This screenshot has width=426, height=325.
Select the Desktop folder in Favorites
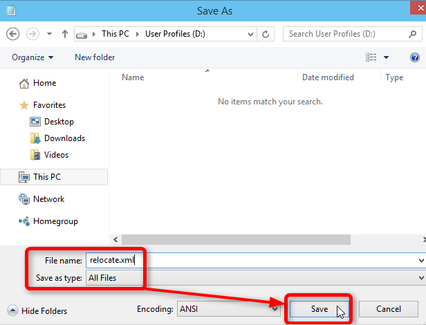[58, 122]
